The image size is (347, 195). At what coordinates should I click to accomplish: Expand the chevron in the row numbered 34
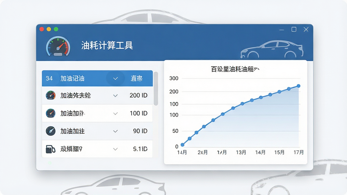click(115, 79)
